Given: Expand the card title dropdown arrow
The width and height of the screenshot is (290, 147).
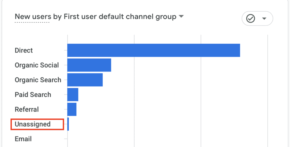Looking at the screenshot, I should [x=181, y=17].
